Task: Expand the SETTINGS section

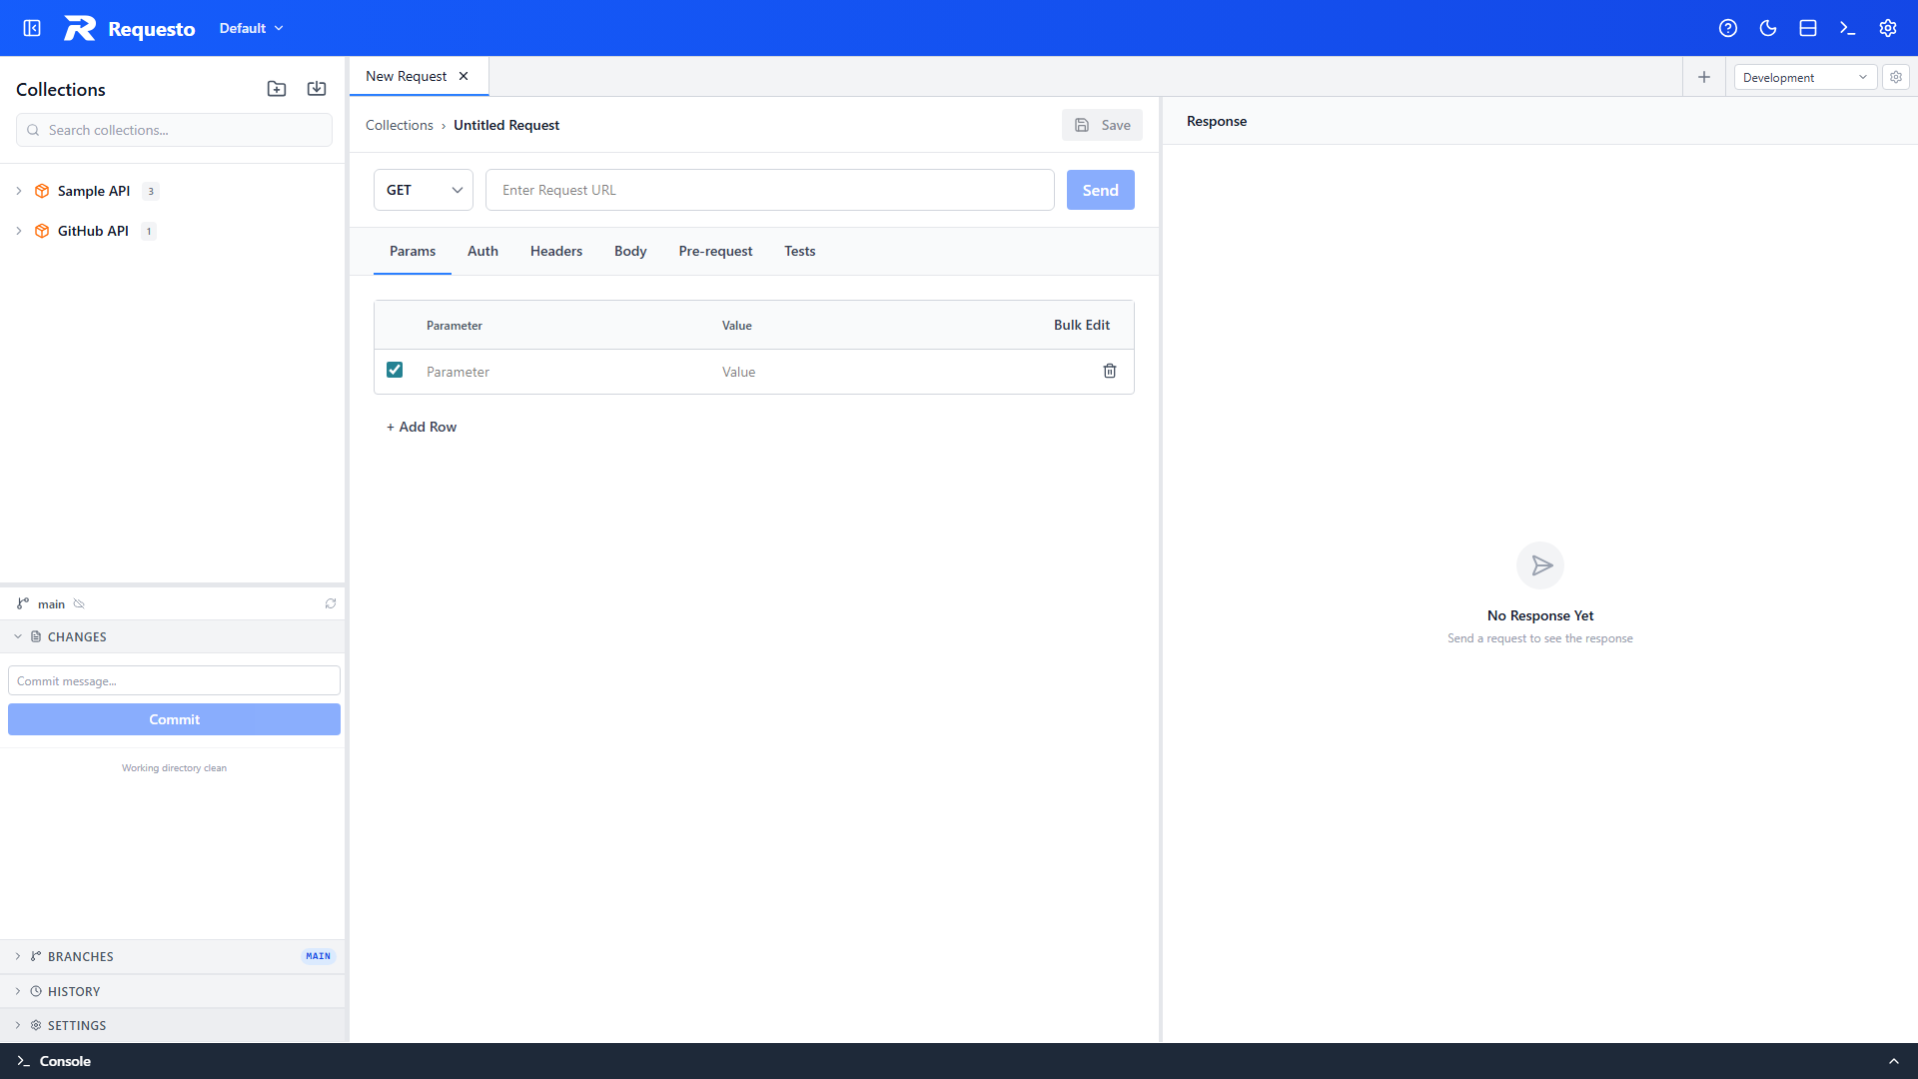Action: click(173, 1025)
